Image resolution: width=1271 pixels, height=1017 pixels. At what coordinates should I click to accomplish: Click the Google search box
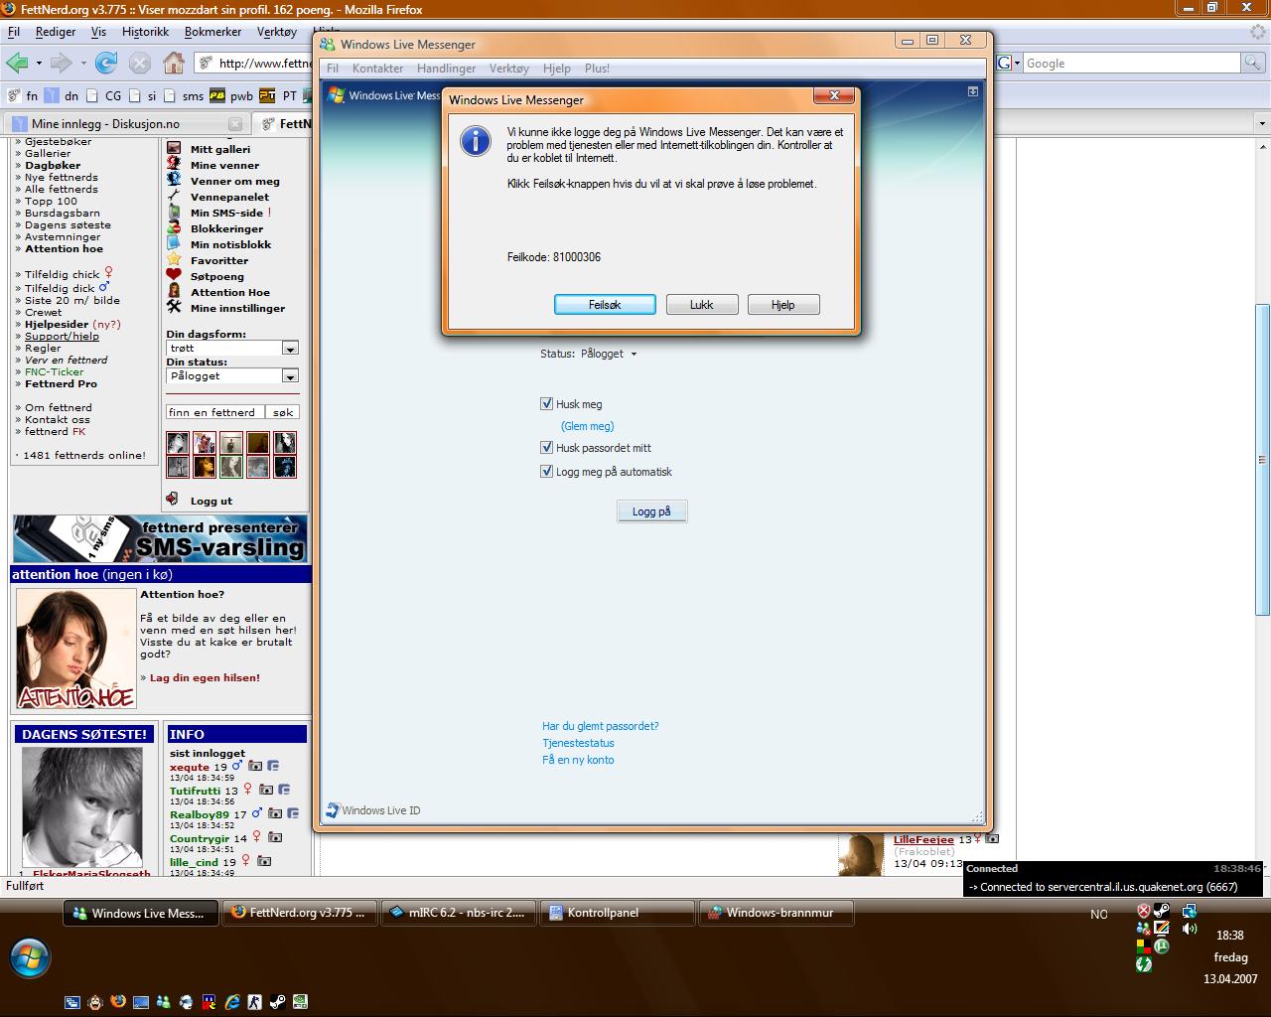pyautogui.click(x=1132, y=63)
